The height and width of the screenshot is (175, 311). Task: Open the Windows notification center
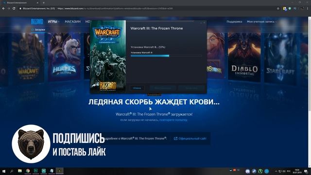click(306, 171)
